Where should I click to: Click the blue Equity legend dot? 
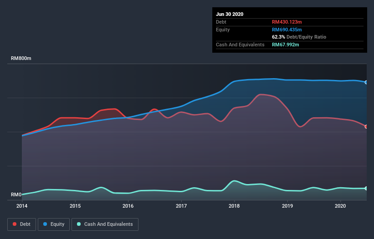[45, 224]
